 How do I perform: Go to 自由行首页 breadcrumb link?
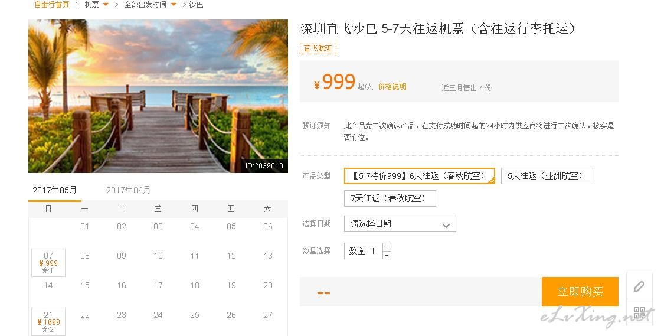coord(51,5)
